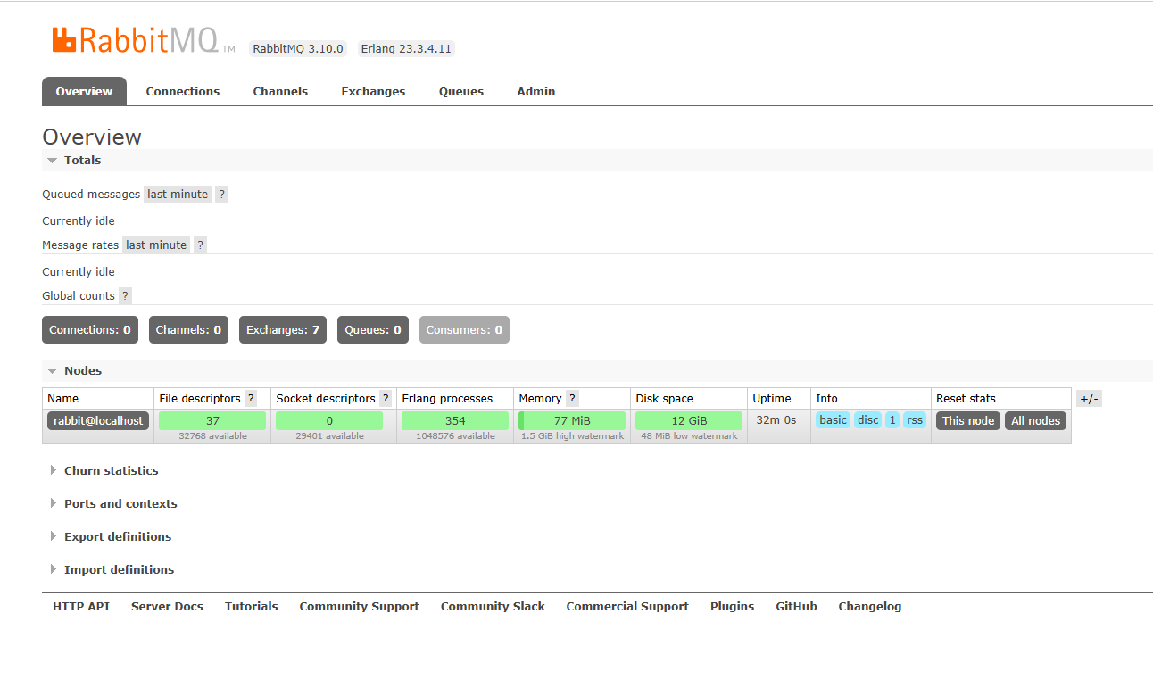The image size is (1153, 680).
Task: Show help for Memory column
Action: tap(572, 398)
